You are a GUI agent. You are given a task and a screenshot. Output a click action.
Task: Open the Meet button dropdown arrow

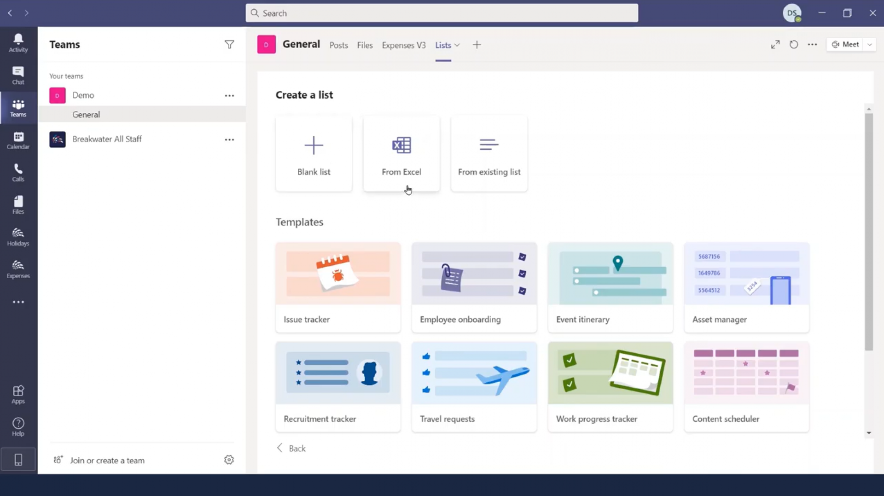point(870,44)
